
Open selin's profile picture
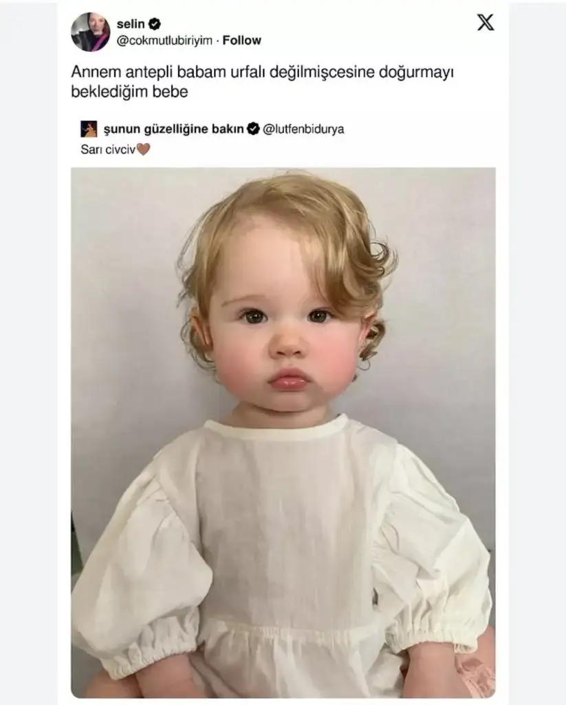pyautogui.click(x=90, y=32)
